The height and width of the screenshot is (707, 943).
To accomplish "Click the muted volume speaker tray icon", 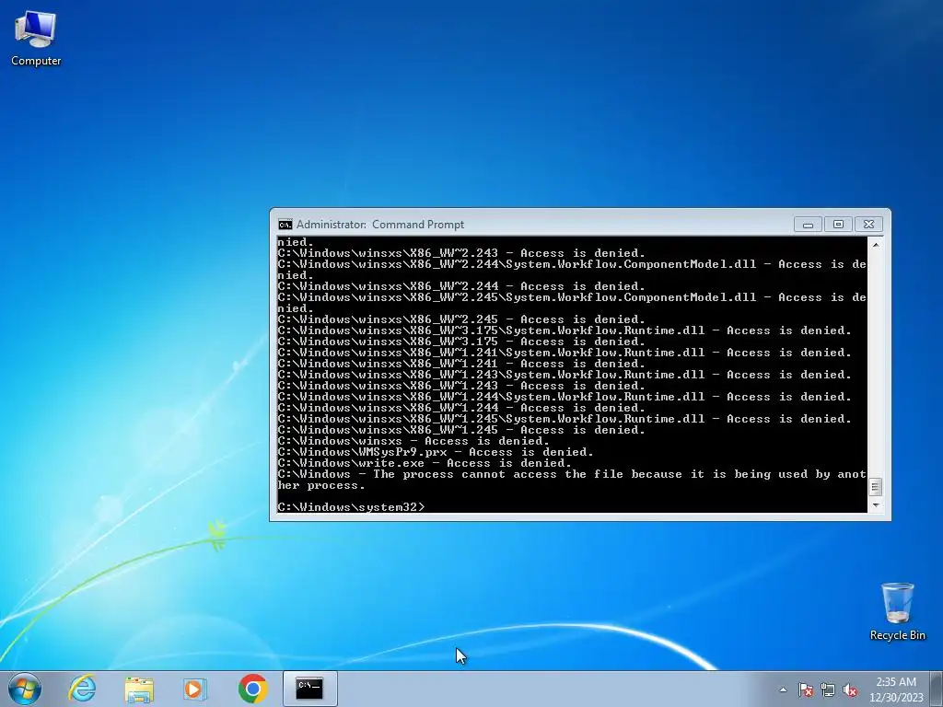I will coord(850,690).
